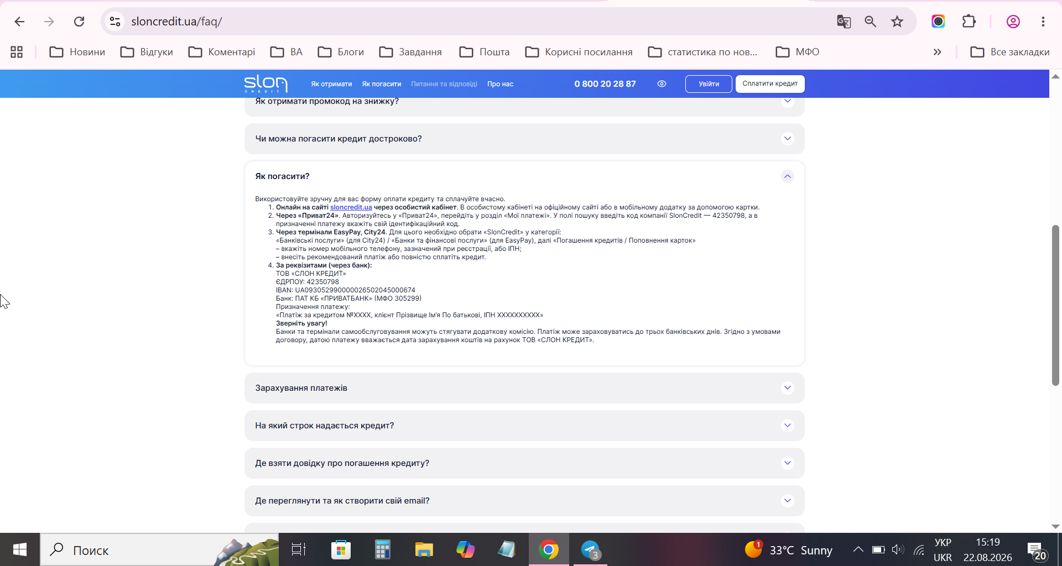Viewport: 1062px width, 566px height.
Task: Open the Chrome three-dot menu
Action: 1043,22
